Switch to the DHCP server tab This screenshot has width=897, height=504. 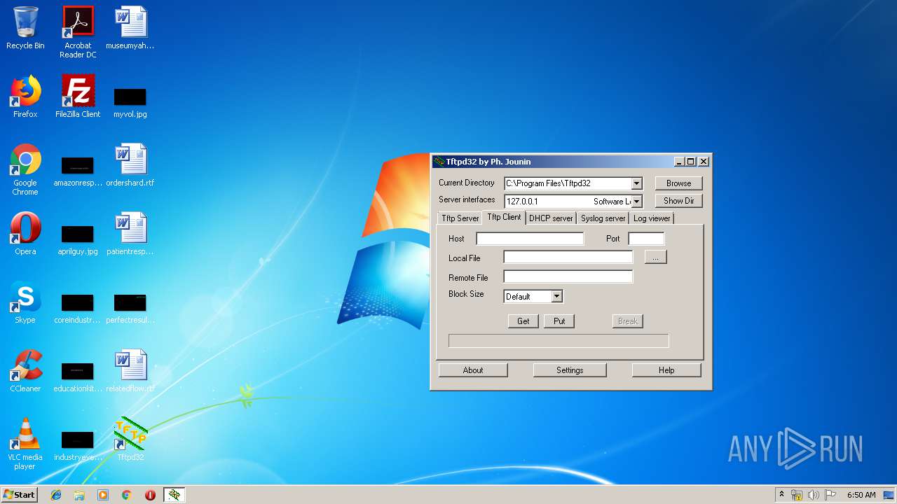[x=551, y=218]
